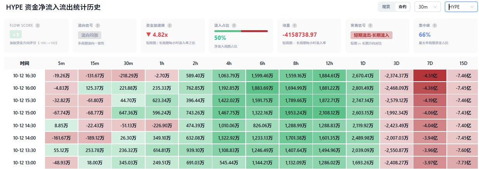479x169 pixels.
Task: Select the 2h column header
Action: tap(195, 63)
